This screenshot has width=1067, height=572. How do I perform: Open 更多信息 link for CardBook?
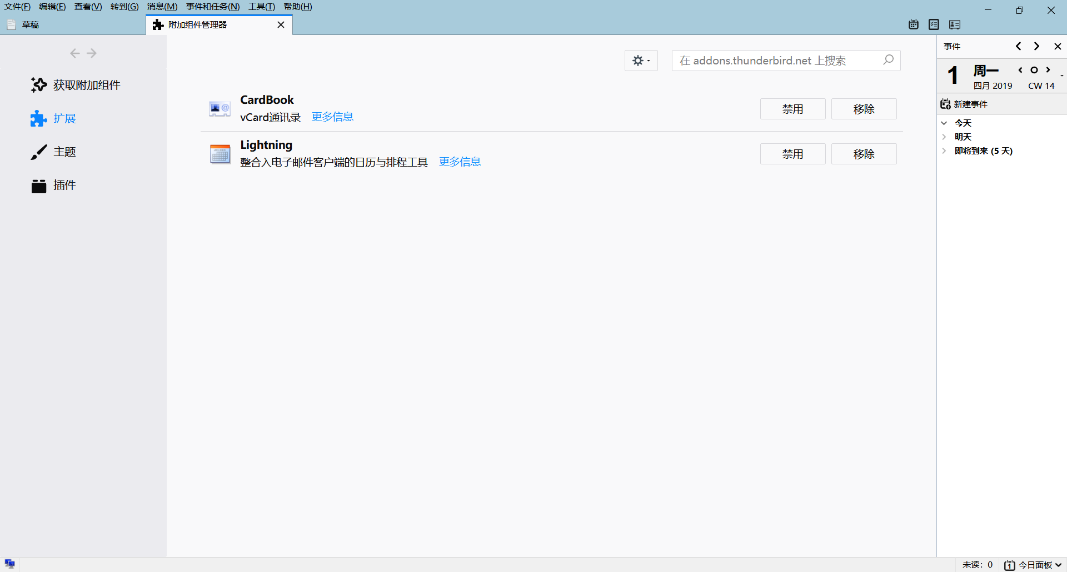[x=332, y=117]
